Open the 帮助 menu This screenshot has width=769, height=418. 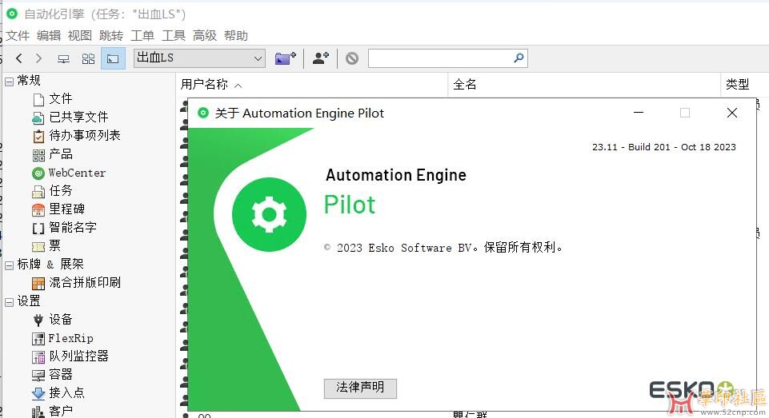pyautogui.click(x=236, y=36)
